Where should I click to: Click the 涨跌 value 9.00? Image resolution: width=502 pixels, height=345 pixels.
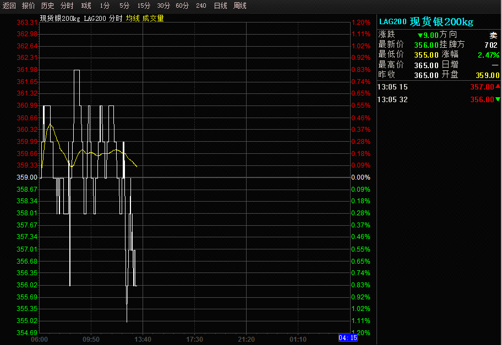pos(431,35)
